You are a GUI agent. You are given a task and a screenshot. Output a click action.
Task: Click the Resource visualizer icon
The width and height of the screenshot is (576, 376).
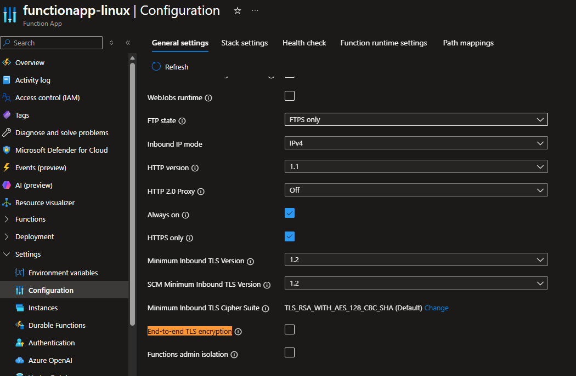[x=7, y=203]
